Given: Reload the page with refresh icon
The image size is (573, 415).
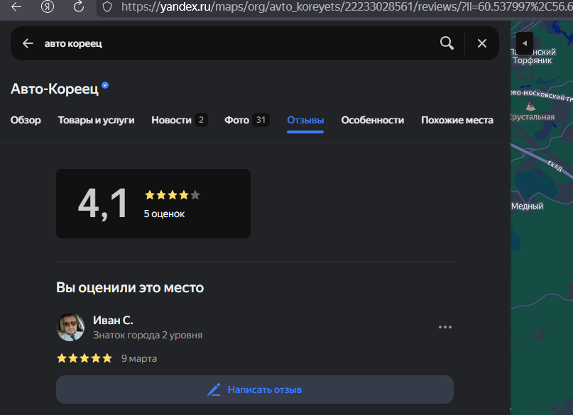Looking at the screenshot, I should [x=79, y=6].
